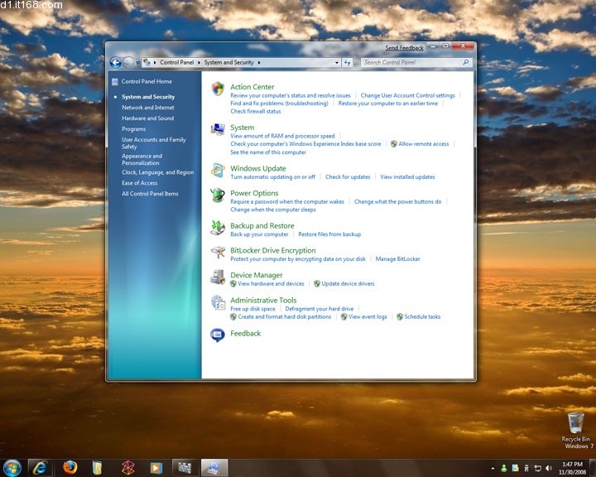The image size is (596, 477).
Task: Select Hardware and Sound in the sidebar
Action: pos(147,118)
